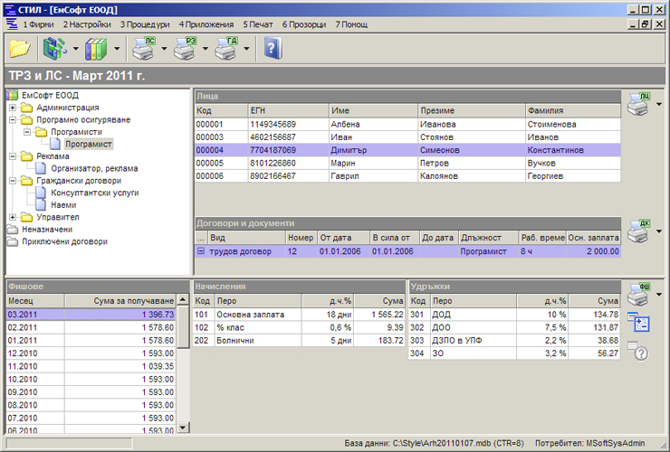Click the ЛЩ printer icon beside Лица

click(638, 104)
